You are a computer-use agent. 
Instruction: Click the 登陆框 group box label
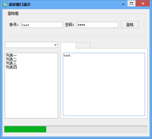point(13,13)
